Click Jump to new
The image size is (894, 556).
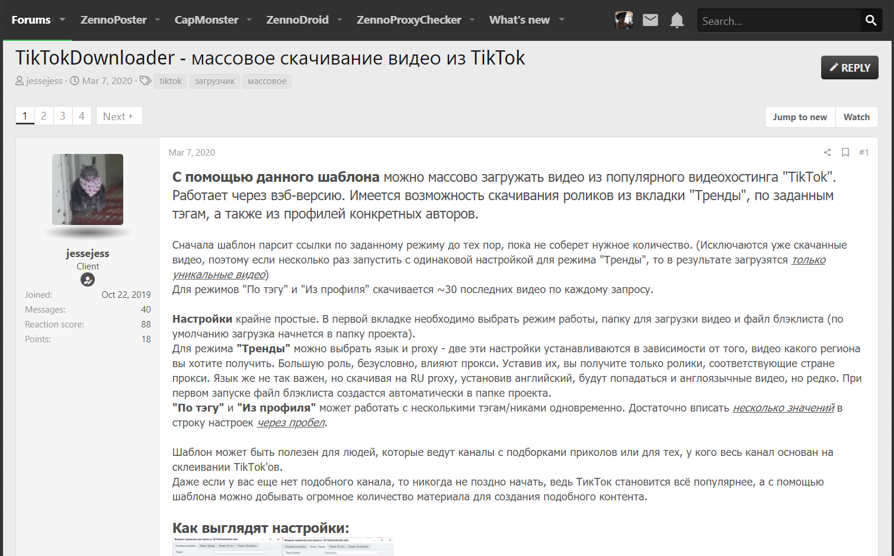coord(800,117)
